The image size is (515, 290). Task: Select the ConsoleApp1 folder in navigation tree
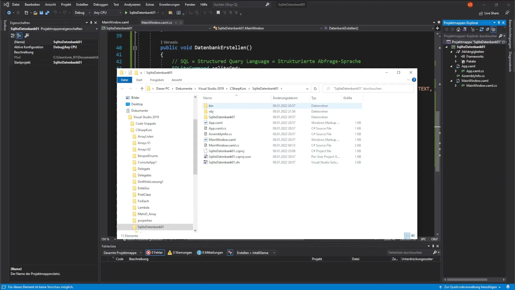pos(147,162)
